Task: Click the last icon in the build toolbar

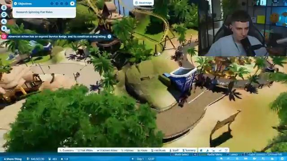Action: [226, 150]
